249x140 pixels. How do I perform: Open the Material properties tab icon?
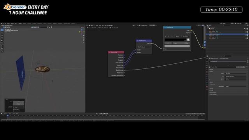207,87
